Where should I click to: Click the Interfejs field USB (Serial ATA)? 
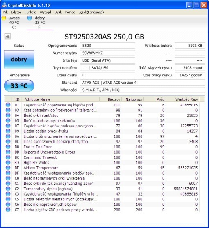107,60
